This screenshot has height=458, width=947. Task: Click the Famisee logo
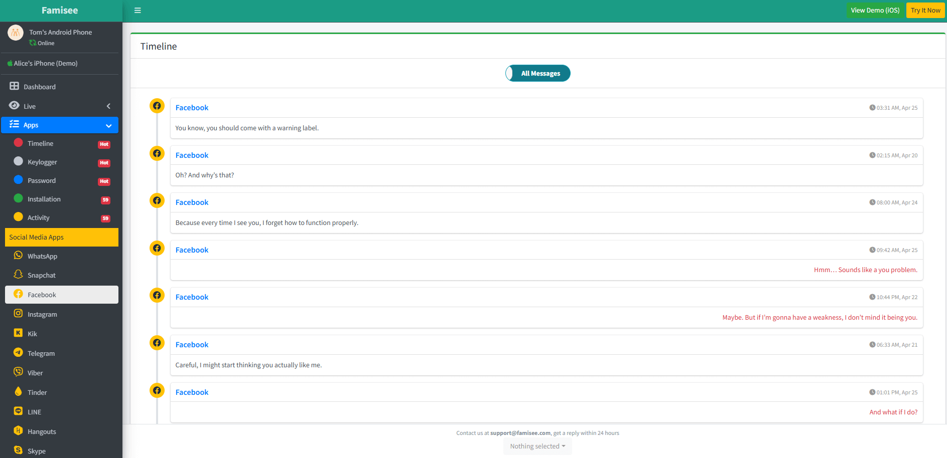(x=60, y=11)
